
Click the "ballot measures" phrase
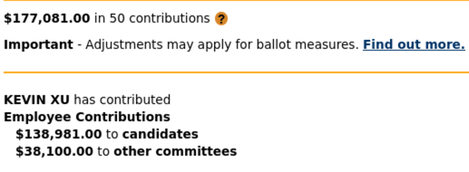pyautogui.click(x=307, y=45)
